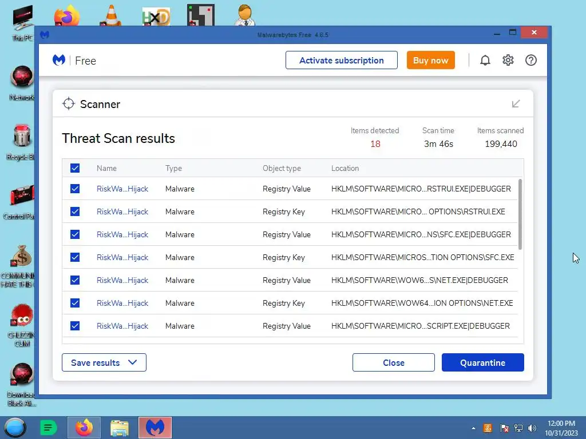Collapse the Scanner panel with arrow icon
This screenshot has width=586, height=439.
point(516,104)
